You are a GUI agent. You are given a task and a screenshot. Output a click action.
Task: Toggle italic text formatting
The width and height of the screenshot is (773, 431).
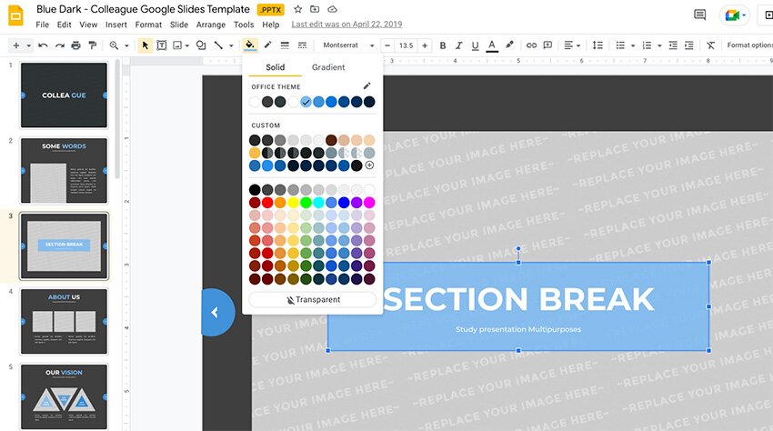click(459, 45)
